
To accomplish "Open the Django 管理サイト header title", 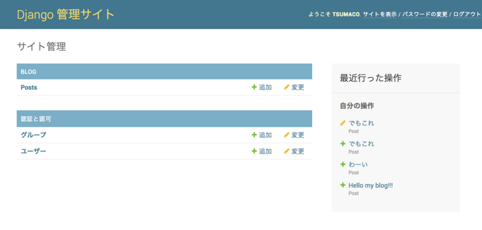I will [66, 14].
